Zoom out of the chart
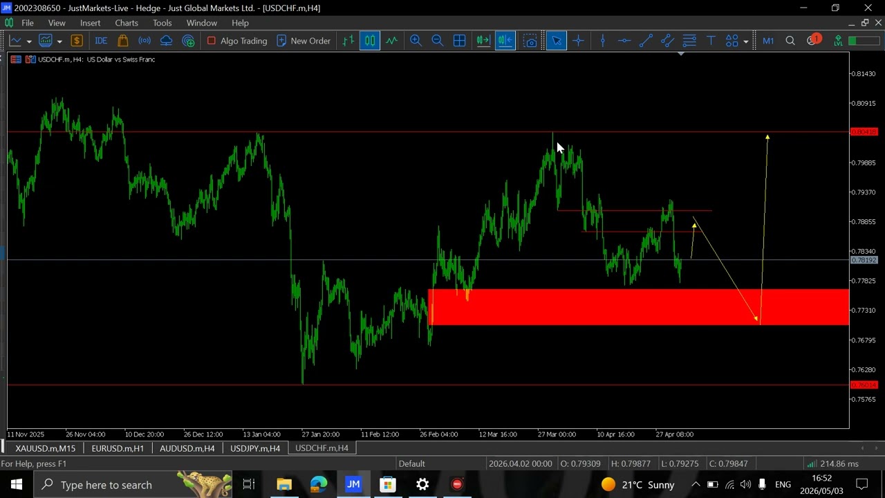The height and width of the screenshot is (498, 885). (x=438, y=41)
